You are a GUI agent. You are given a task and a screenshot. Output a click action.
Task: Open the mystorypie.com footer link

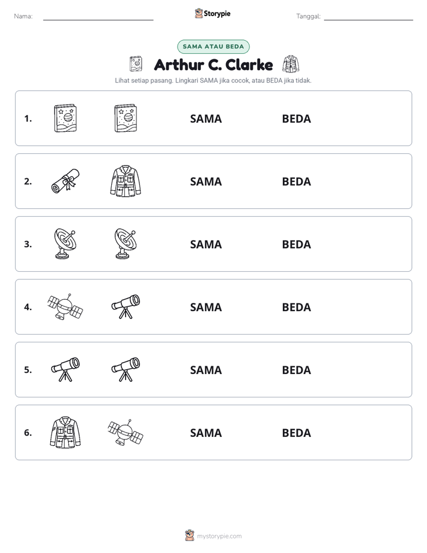point(213,536)
